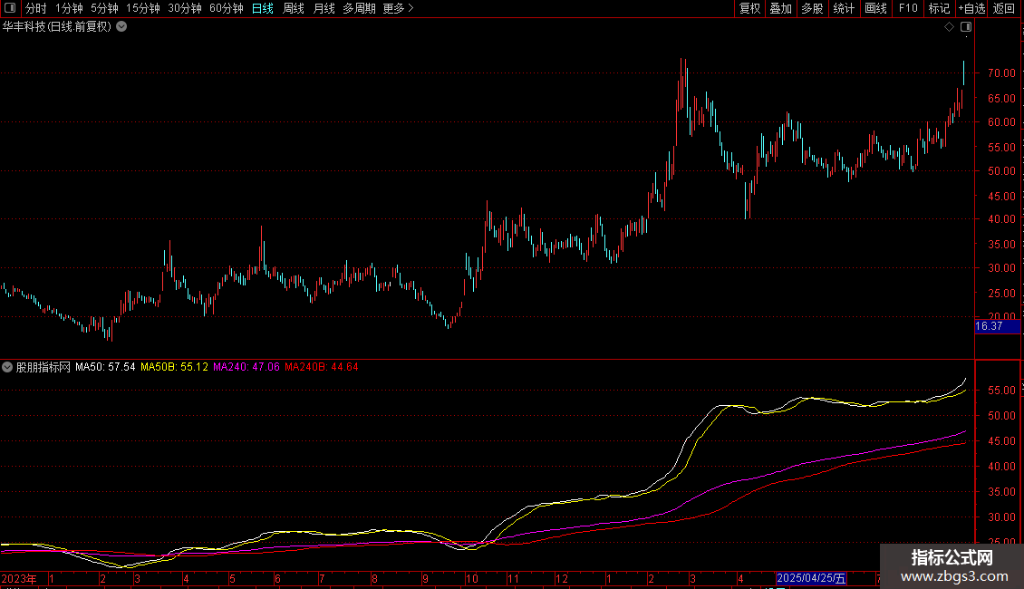This screenshot has width=1024, height=589.
Task: Click the 2023年 timeline label
Action: (19, 578)
